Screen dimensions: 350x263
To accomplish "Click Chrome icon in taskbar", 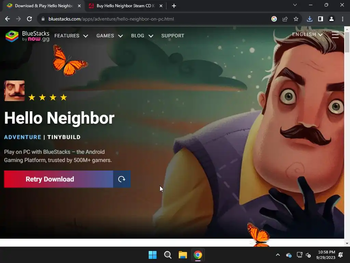I will pyautogui.click(x=198, y=255).
